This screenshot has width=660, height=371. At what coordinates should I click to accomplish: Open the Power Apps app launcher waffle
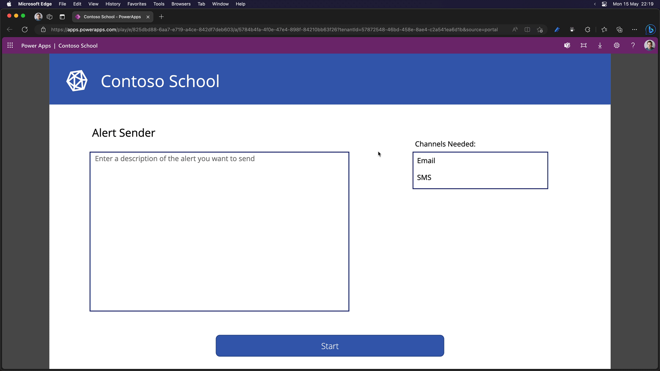click(10, 45)
